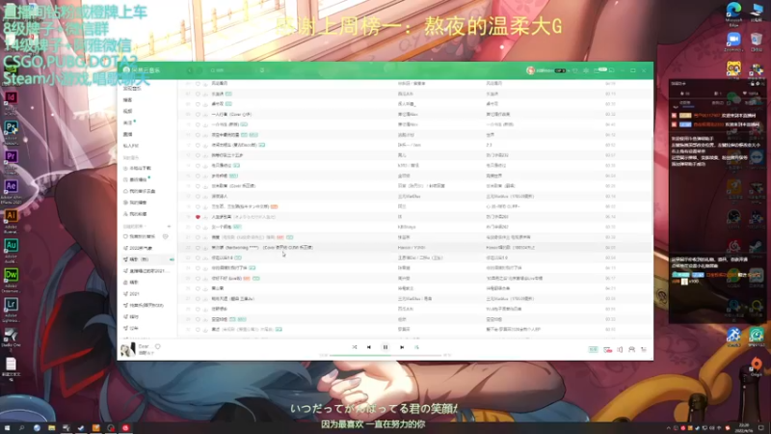
Task: Collapse the 创建的歌单 section header
Action: pyautogui.click(x=134, y=227)
